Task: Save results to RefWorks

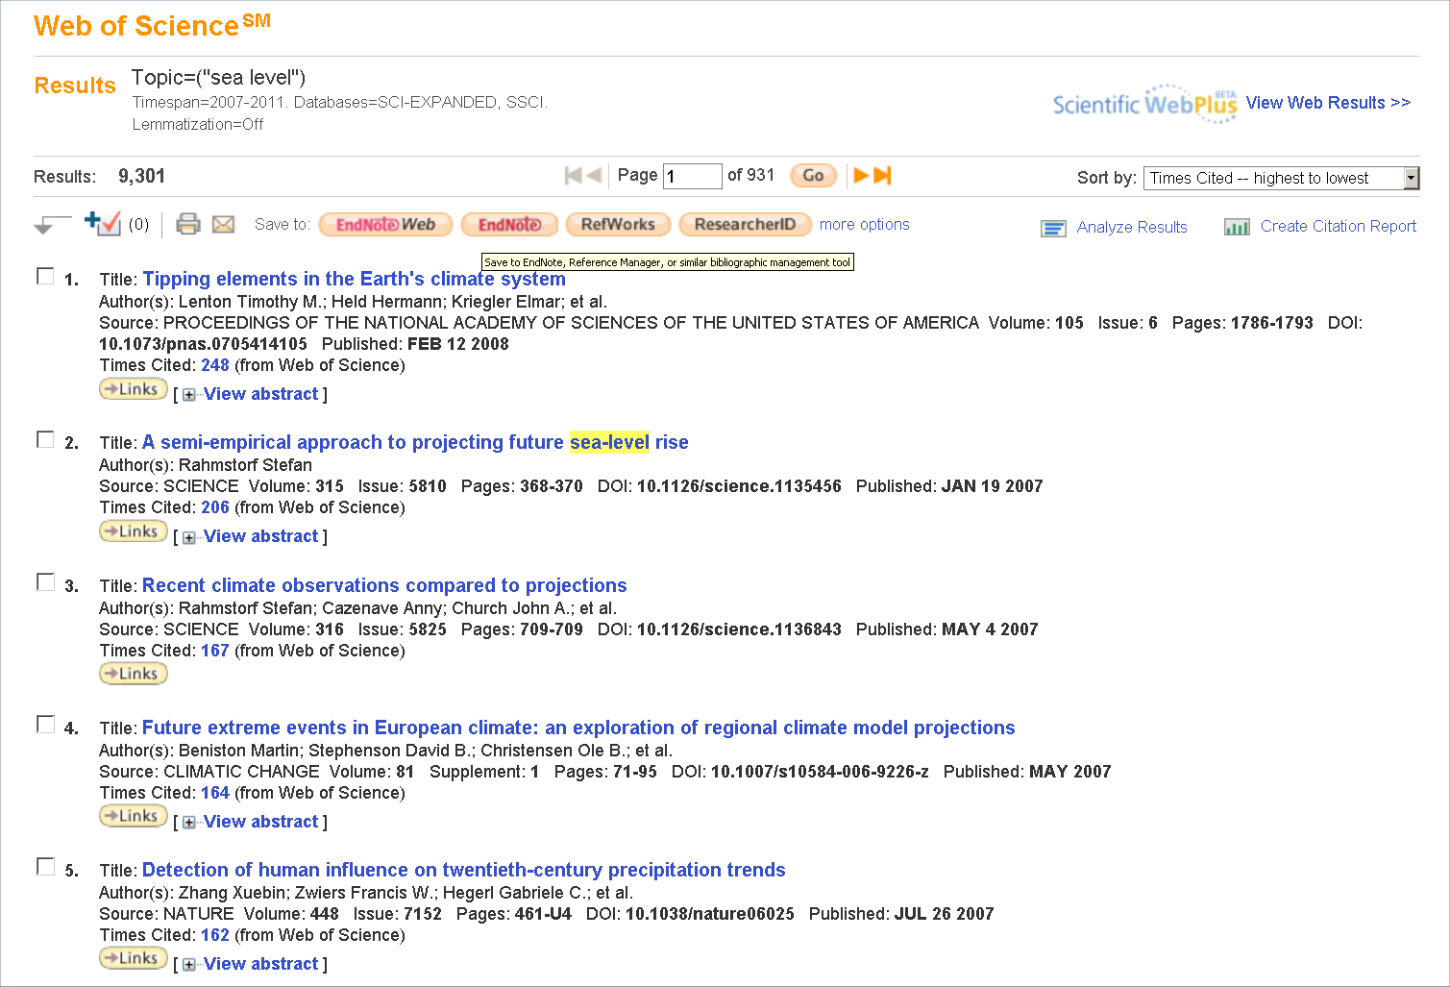Action: (618, 225)
